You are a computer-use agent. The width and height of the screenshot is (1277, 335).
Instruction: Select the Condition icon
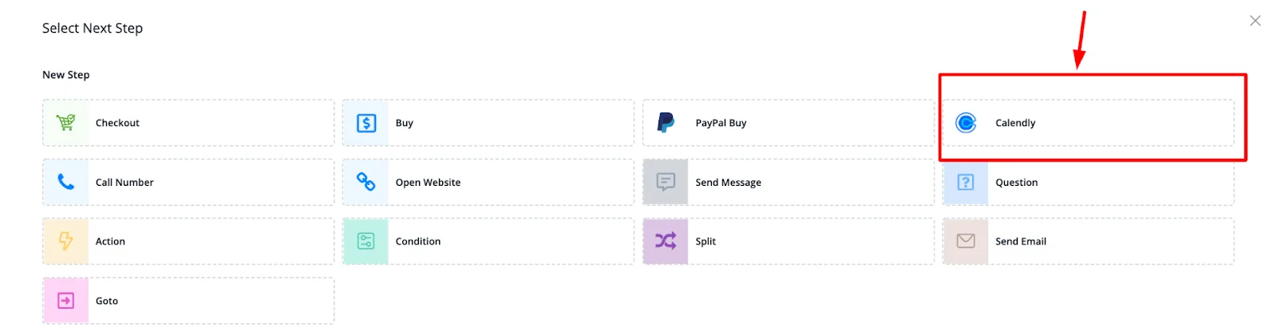tap(366, 241)
